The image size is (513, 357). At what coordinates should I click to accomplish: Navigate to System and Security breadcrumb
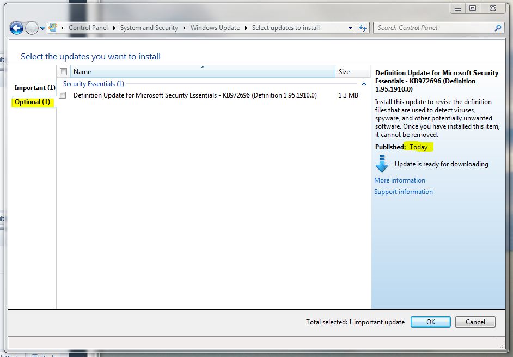(149, 28)
